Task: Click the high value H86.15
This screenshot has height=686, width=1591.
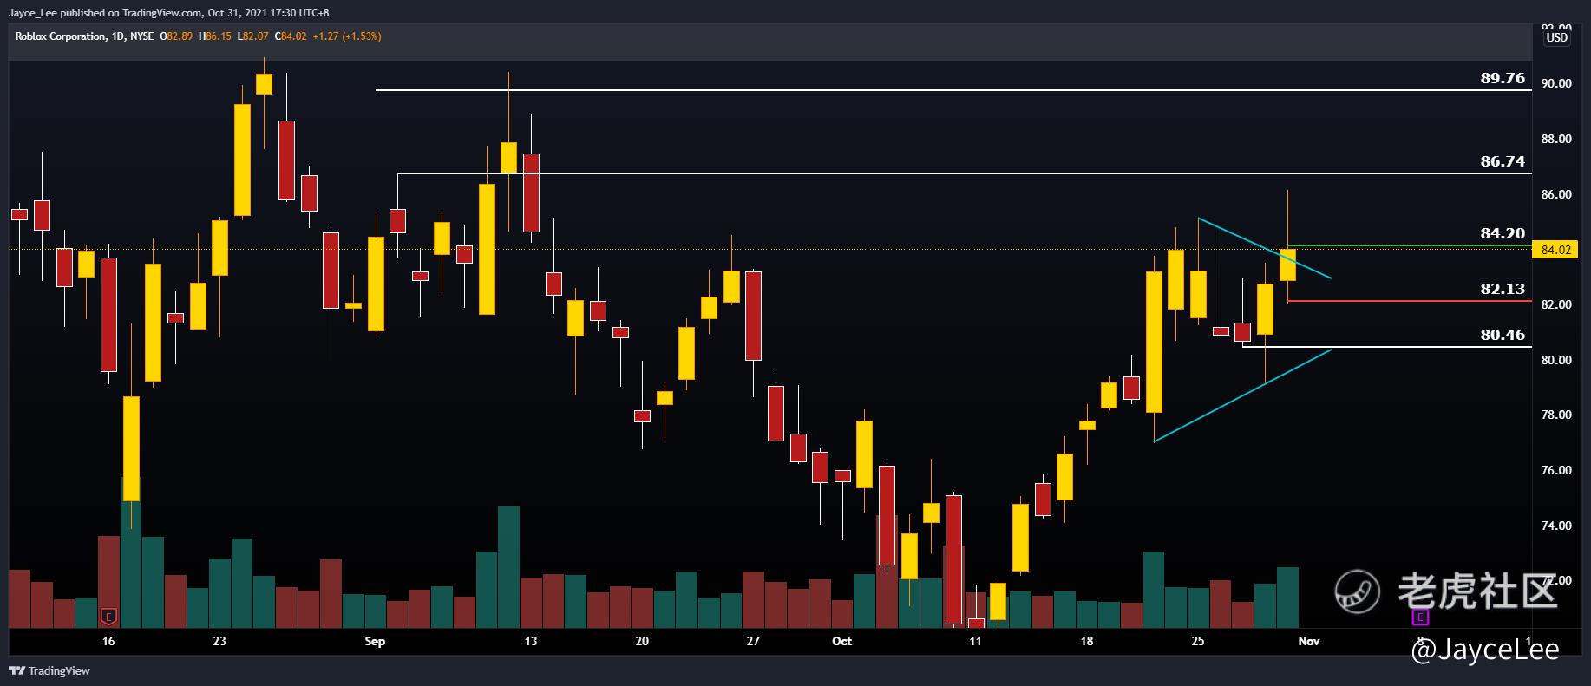Action: click(215, 36)
